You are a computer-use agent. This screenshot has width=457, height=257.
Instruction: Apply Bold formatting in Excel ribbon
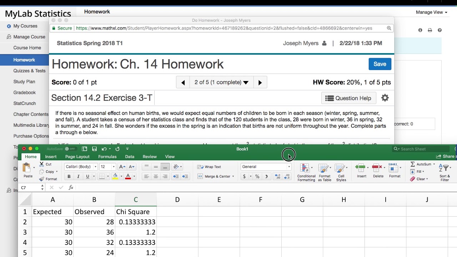(x=69, y=176)
